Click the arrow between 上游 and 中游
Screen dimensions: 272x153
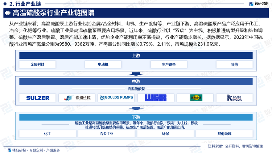[136, 74]
